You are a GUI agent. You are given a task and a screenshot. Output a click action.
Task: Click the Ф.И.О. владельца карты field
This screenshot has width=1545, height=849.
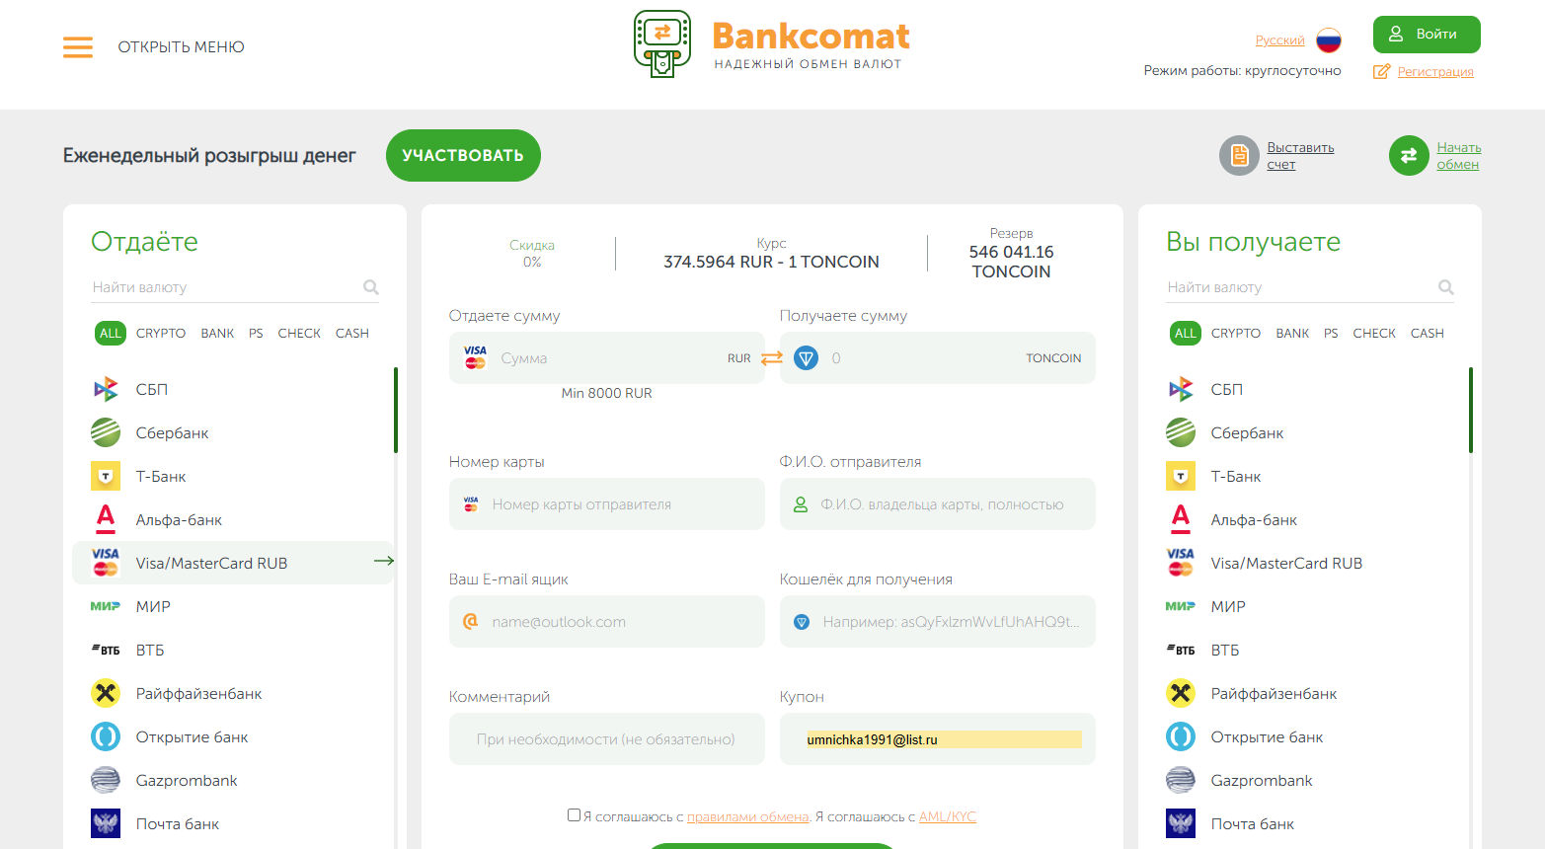(938, 504)
